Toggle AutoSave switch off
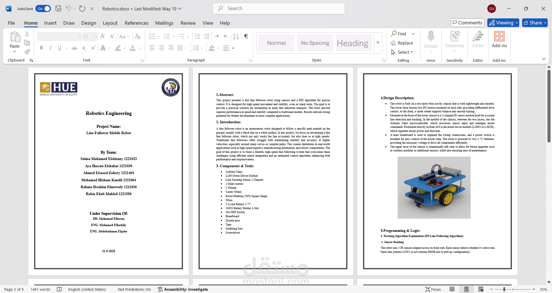Viewport: 552px width, 293px height. pos(43,9)
